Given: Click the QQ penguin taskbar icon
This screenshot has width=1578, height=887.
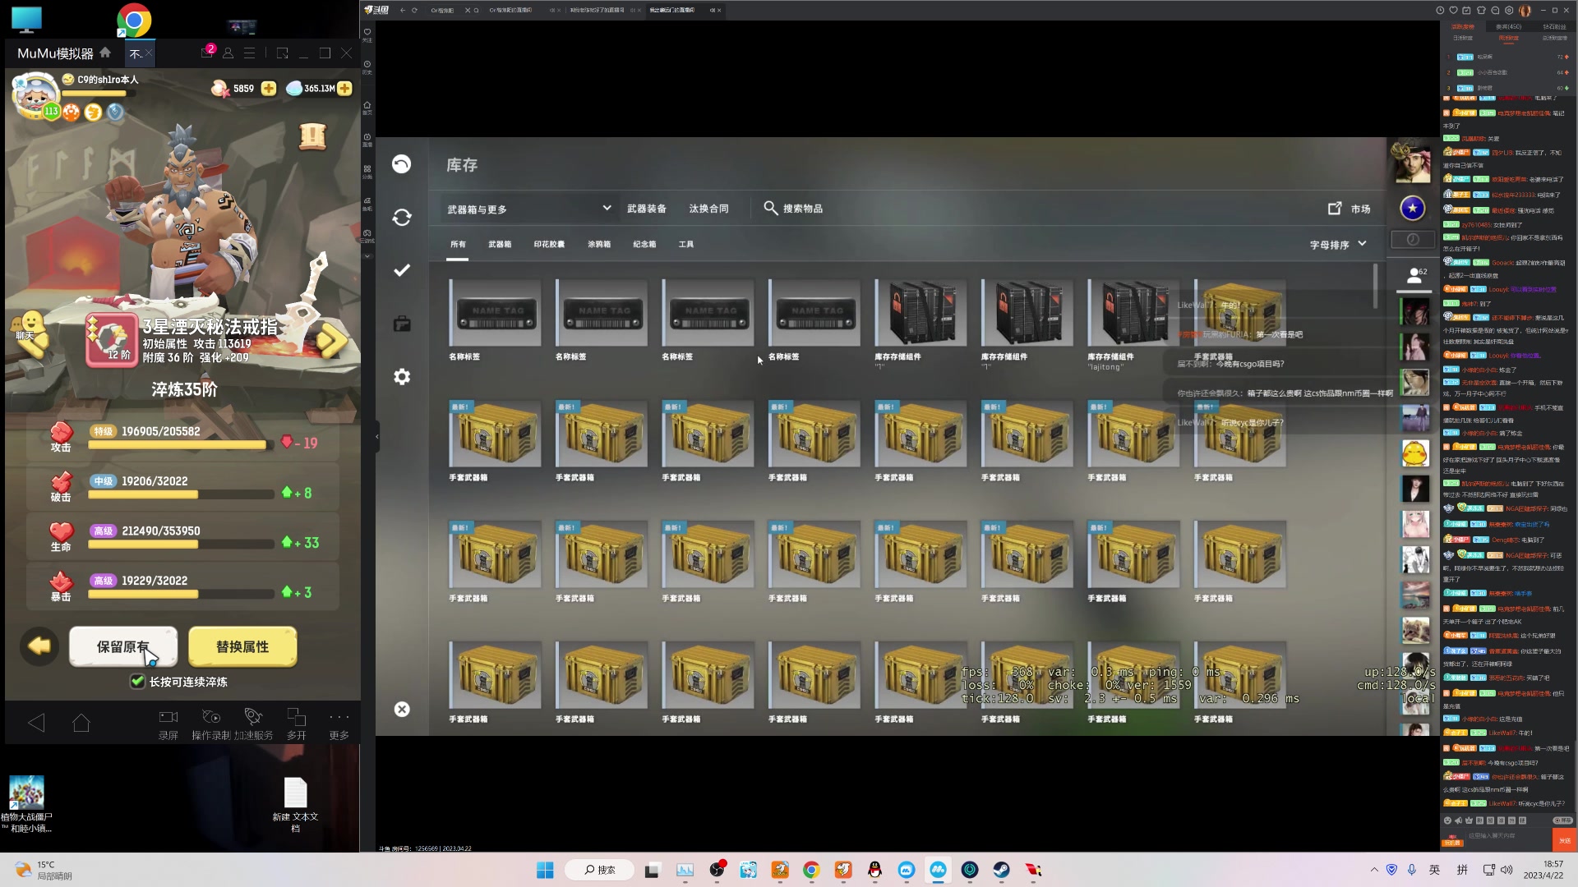Looking at the screenshot, I should [x=874, y=870].
